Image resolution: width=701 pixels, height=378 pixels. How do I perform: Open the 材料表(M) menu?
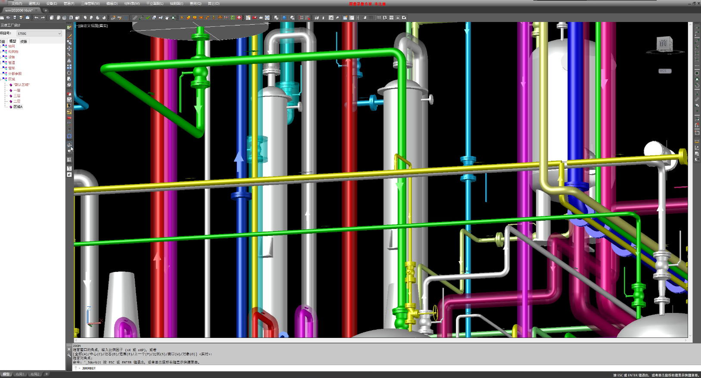click(132, 3)
